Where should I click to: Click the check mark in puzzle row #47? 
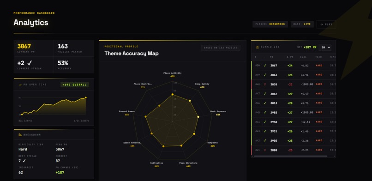265,94
